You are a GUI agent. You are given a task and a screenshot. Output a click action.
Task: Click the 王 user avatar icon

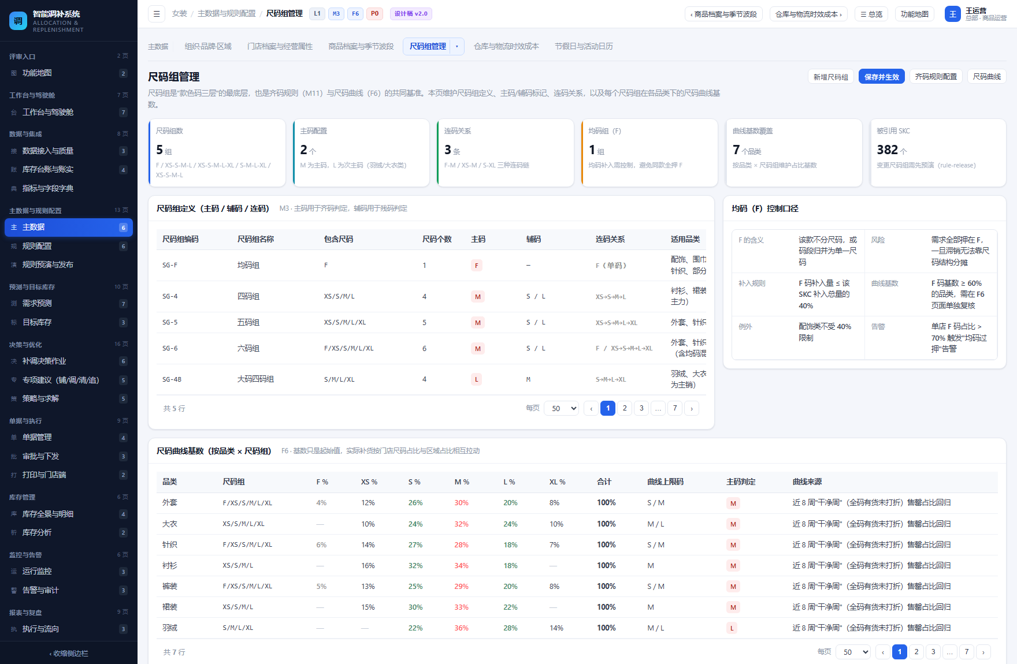952,14
